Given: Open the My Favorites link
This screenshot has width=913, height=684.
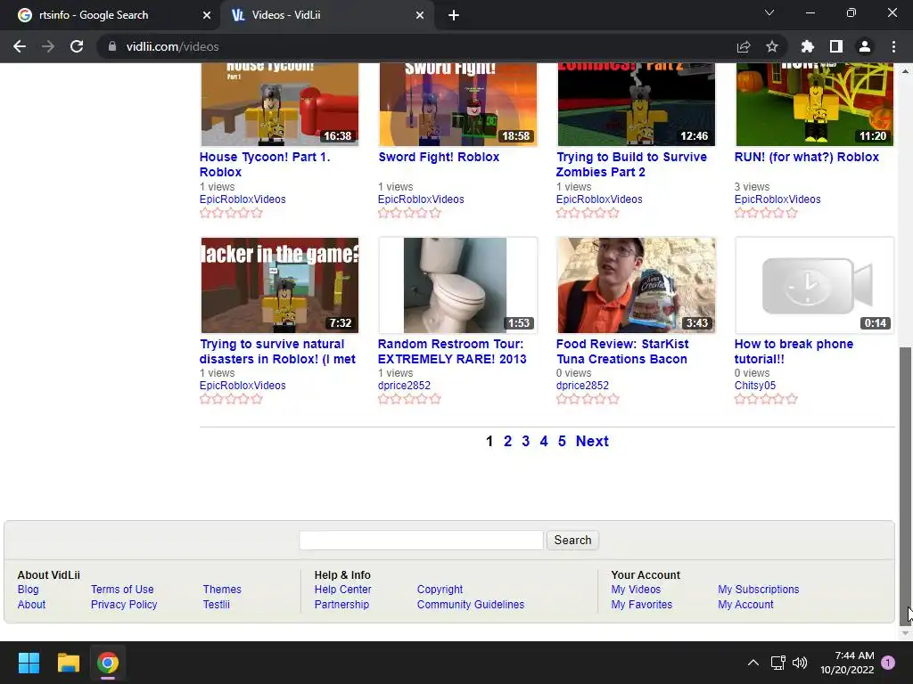Looking at the screenshot, I should (642, 605).
